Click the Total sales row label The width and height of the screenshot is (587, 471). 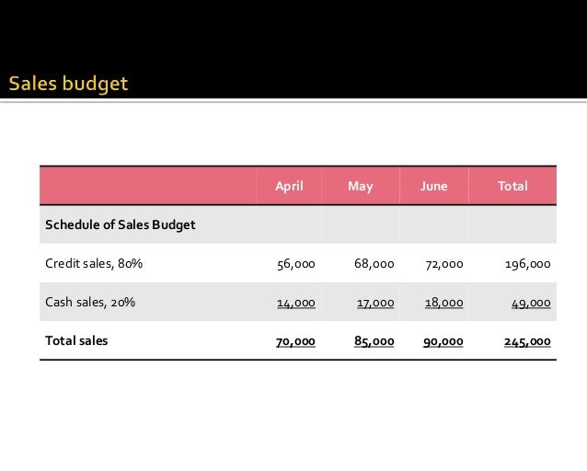pos(76,340)
